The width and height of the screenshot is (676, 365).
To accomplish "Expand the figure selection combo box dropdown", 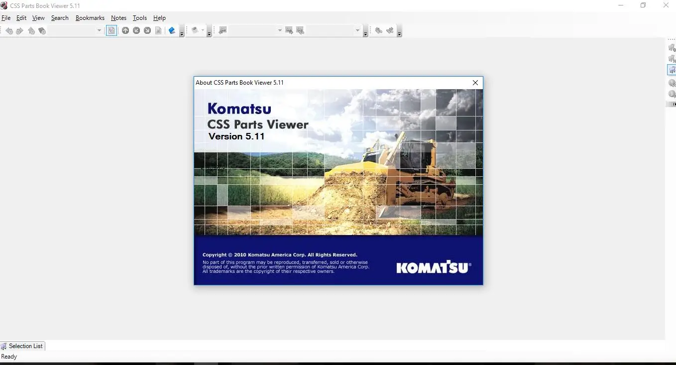I will [280, 30].
